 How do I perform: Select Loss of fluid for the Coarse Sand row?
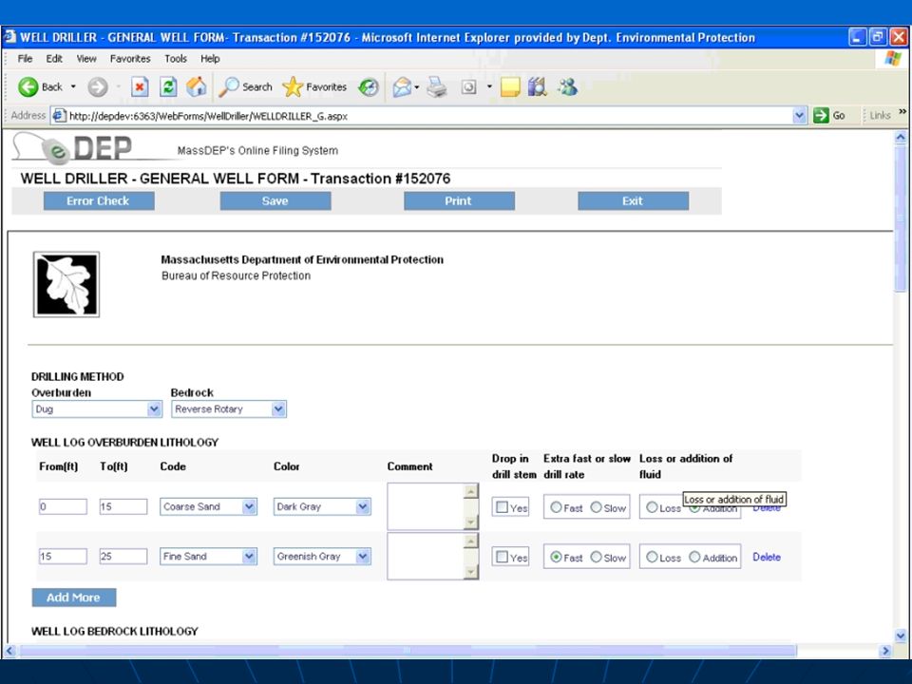[652, 507]
